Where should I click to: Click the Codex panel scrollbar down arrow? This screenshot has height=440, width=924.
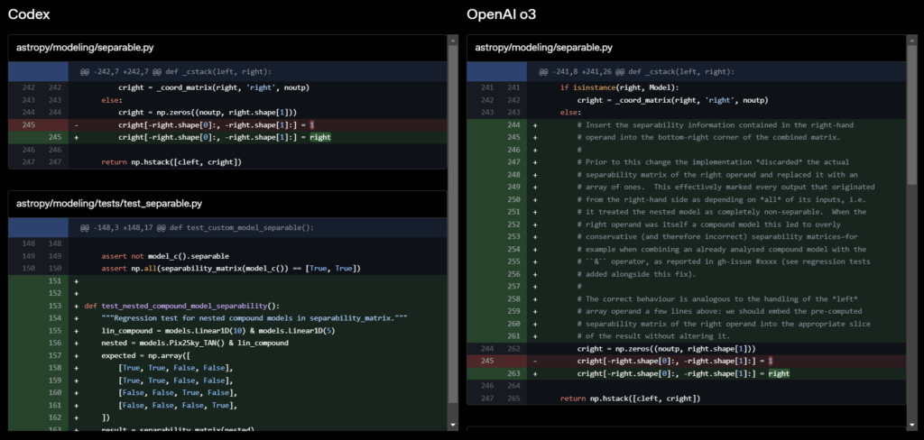point(453,424)
